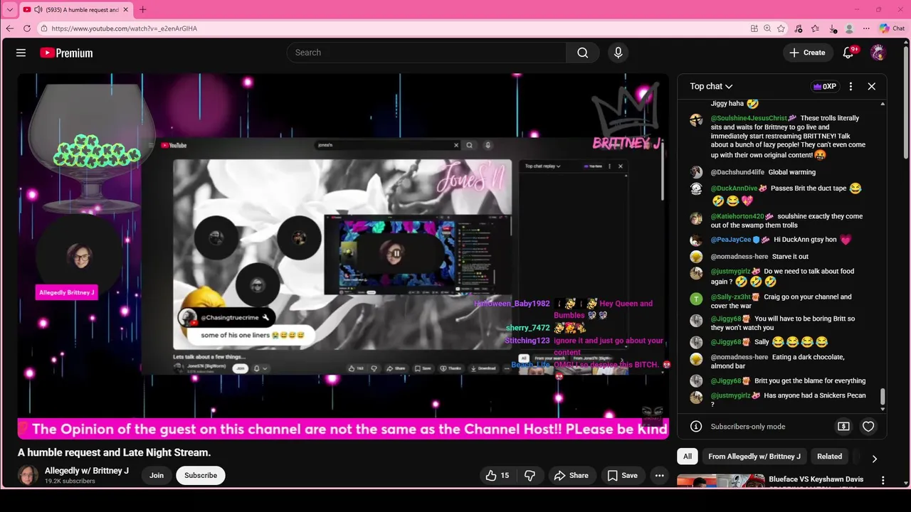Open the Copilot Chat button
The width and height of the screenshot is (911, 512).
click(x=892, y=28)
